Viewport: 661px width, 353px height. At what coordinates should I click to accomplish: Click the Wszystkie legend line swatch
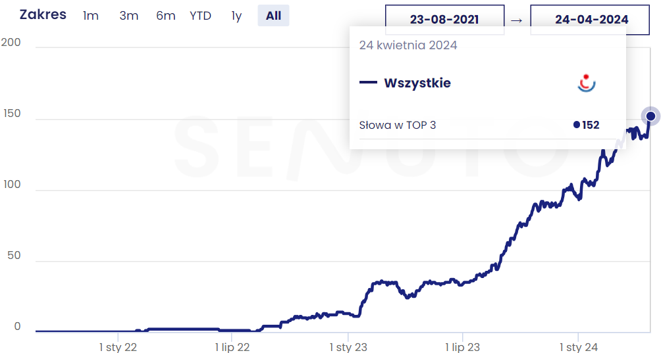[367, 83]
